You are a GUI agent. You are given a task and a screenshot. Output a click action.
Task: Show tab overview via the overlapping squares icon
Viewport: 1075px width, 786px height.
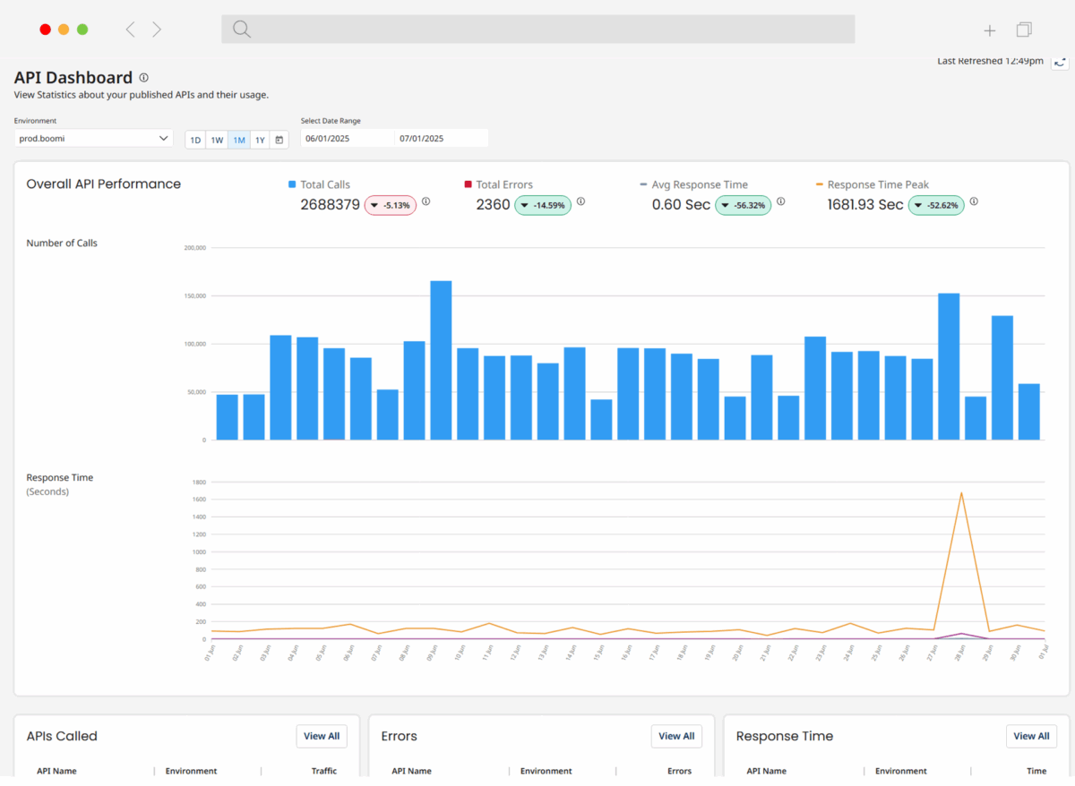click(x=1024, y=30)
